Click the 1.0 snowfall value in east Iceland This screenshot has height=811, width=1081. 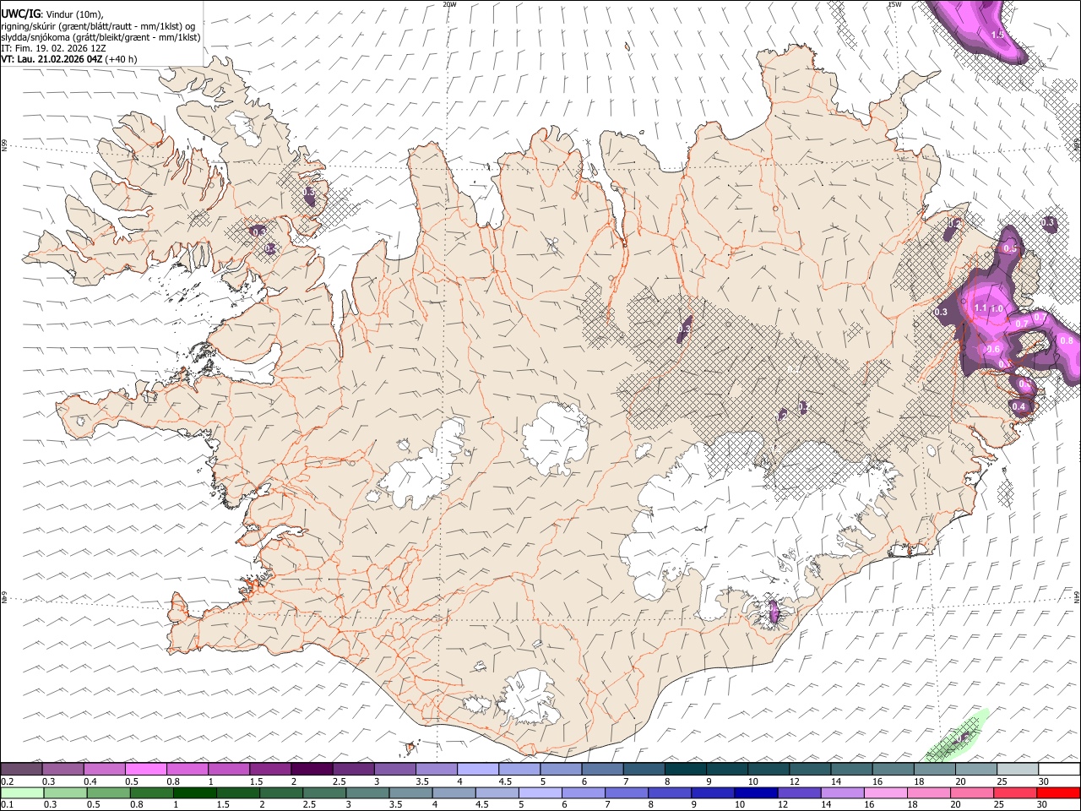(997, 308)
